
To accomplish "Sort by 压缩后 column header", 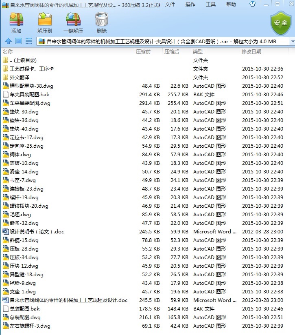I will 172,51.
